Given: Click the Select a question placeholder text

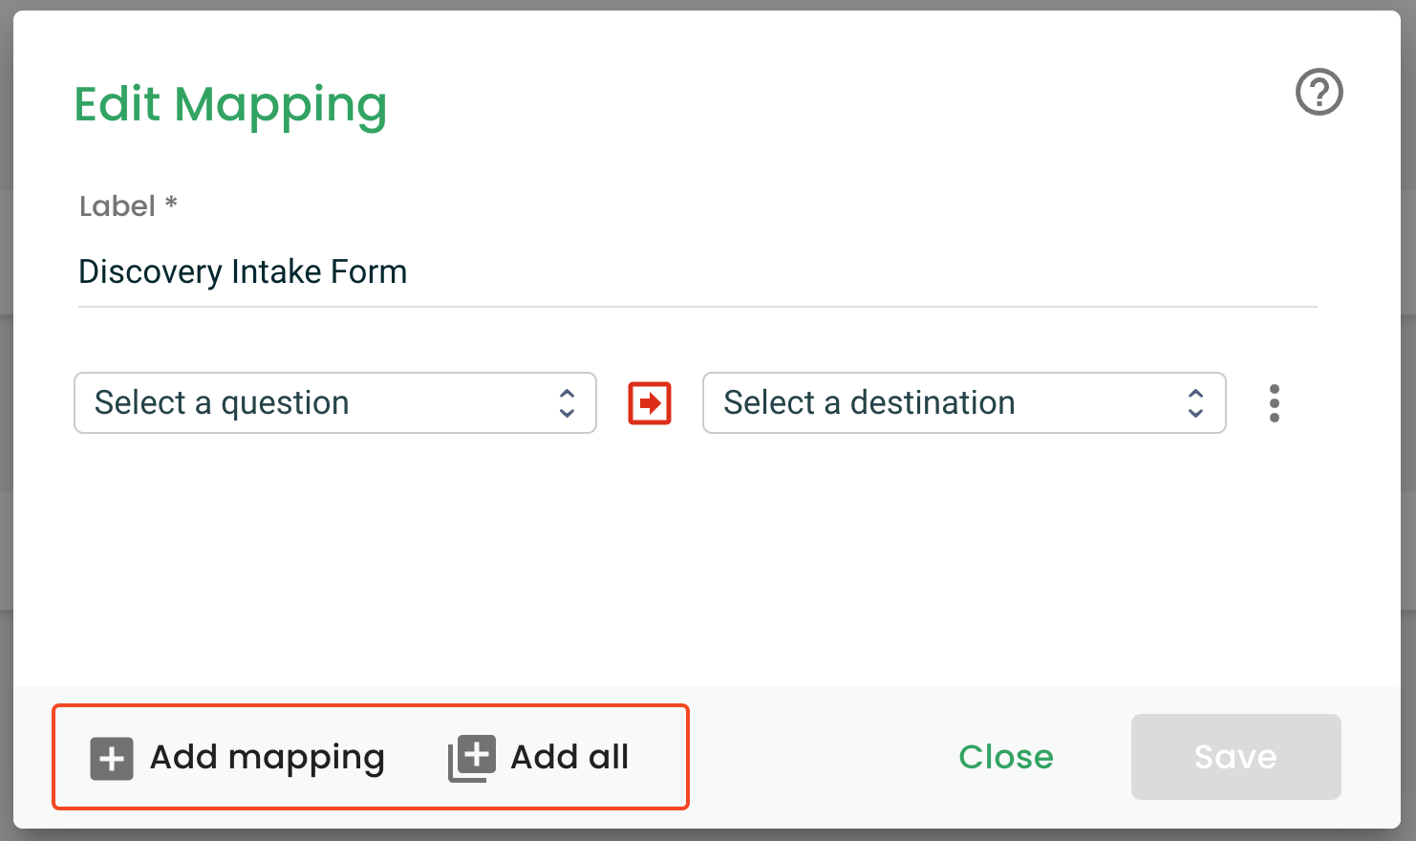Looking at the screenshot, I should coord(222,402).
